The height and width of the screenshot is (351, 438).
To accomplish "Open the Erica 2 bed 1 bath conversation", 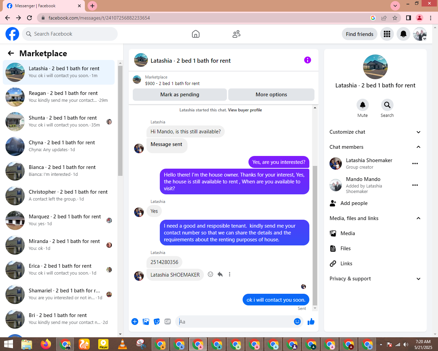I will tap(59, 270).
